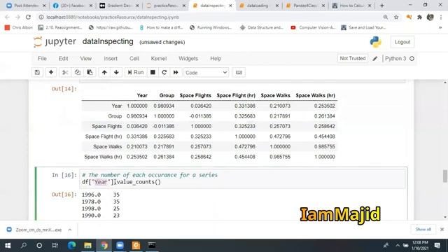Open the Running Windows bookmark
This screenshot has width=448, height=252.
click(211, 27)
